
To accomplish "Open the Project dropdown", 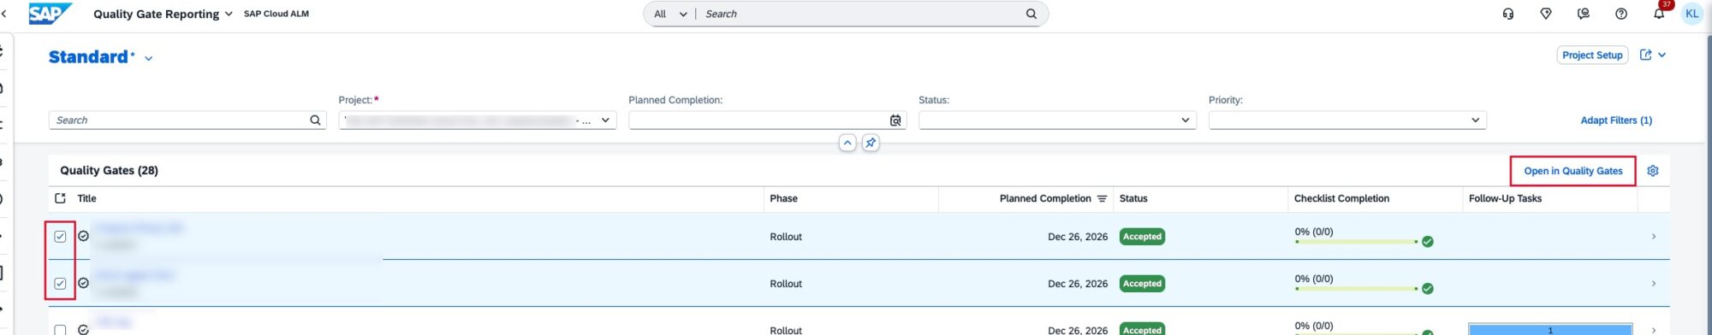I will pyautogui.click(x=605, y=120).
